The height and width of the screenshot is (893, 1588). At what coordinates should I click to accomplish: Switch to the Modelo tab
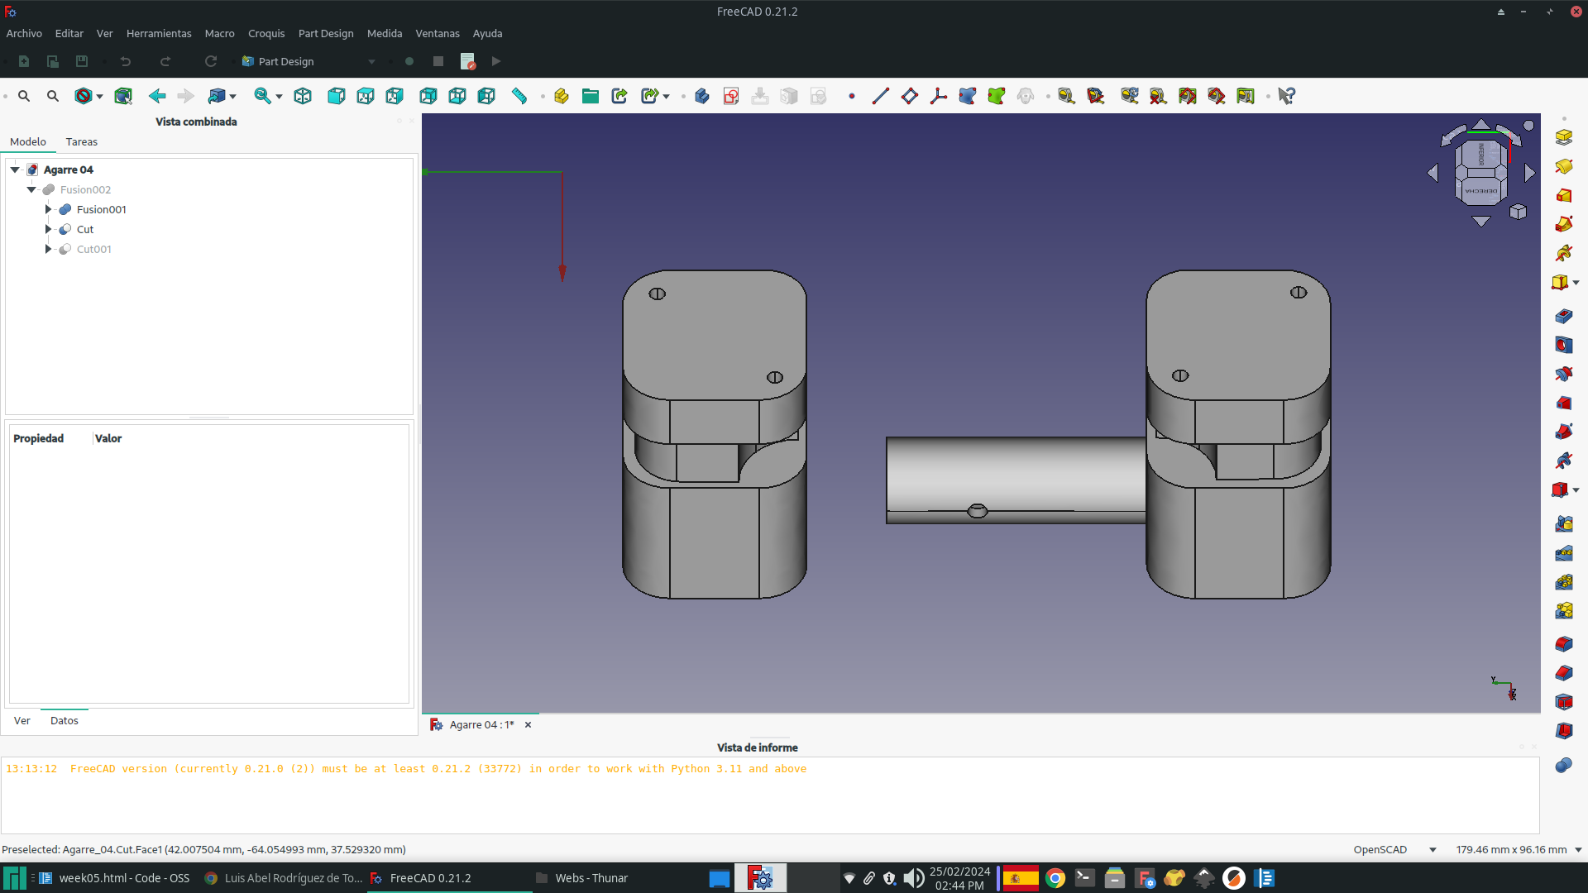point(28,141)
